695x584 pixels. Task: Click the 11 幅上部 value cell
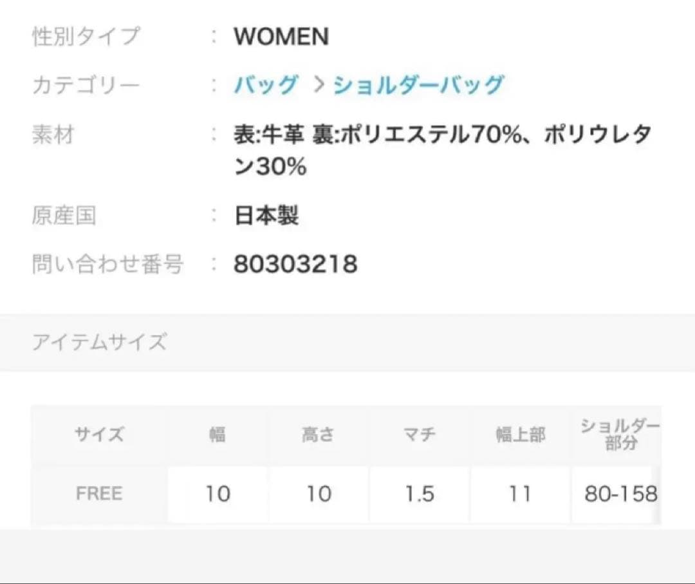coord(520,494)
